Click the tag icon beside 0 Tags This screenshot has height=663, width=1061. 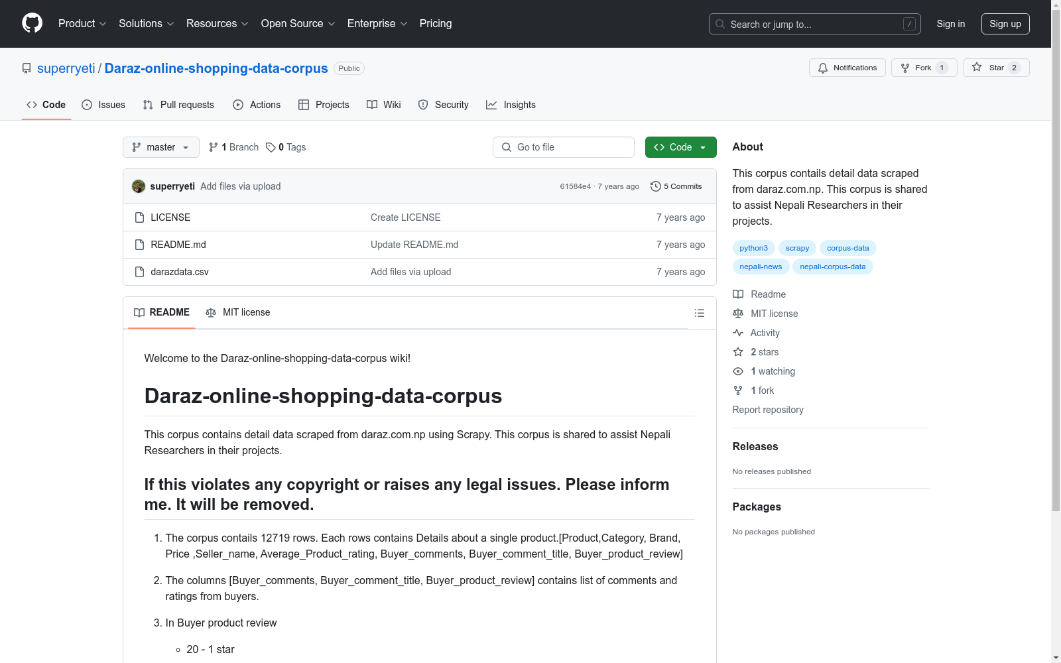click(x=271, y=147)
